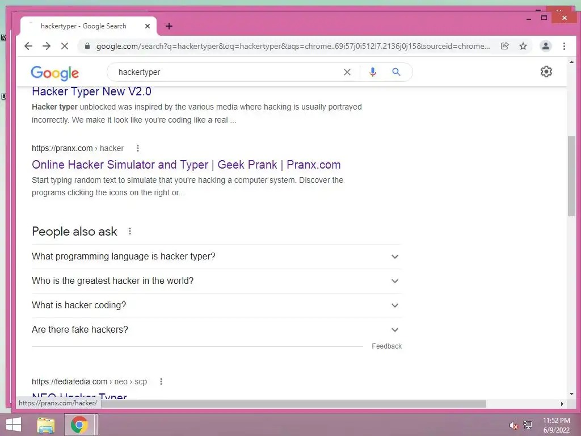The height and width of the screenshot is (436, 581).
Task: Expand 'What programming language is hacker typer?'
Action: tap(216, 257)
